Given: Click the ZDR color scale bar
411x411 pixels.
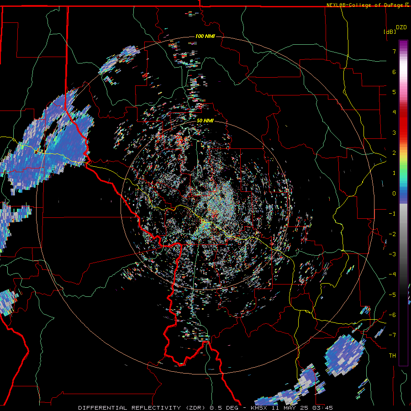Looking at the screenshot, I should pos(403,203).
